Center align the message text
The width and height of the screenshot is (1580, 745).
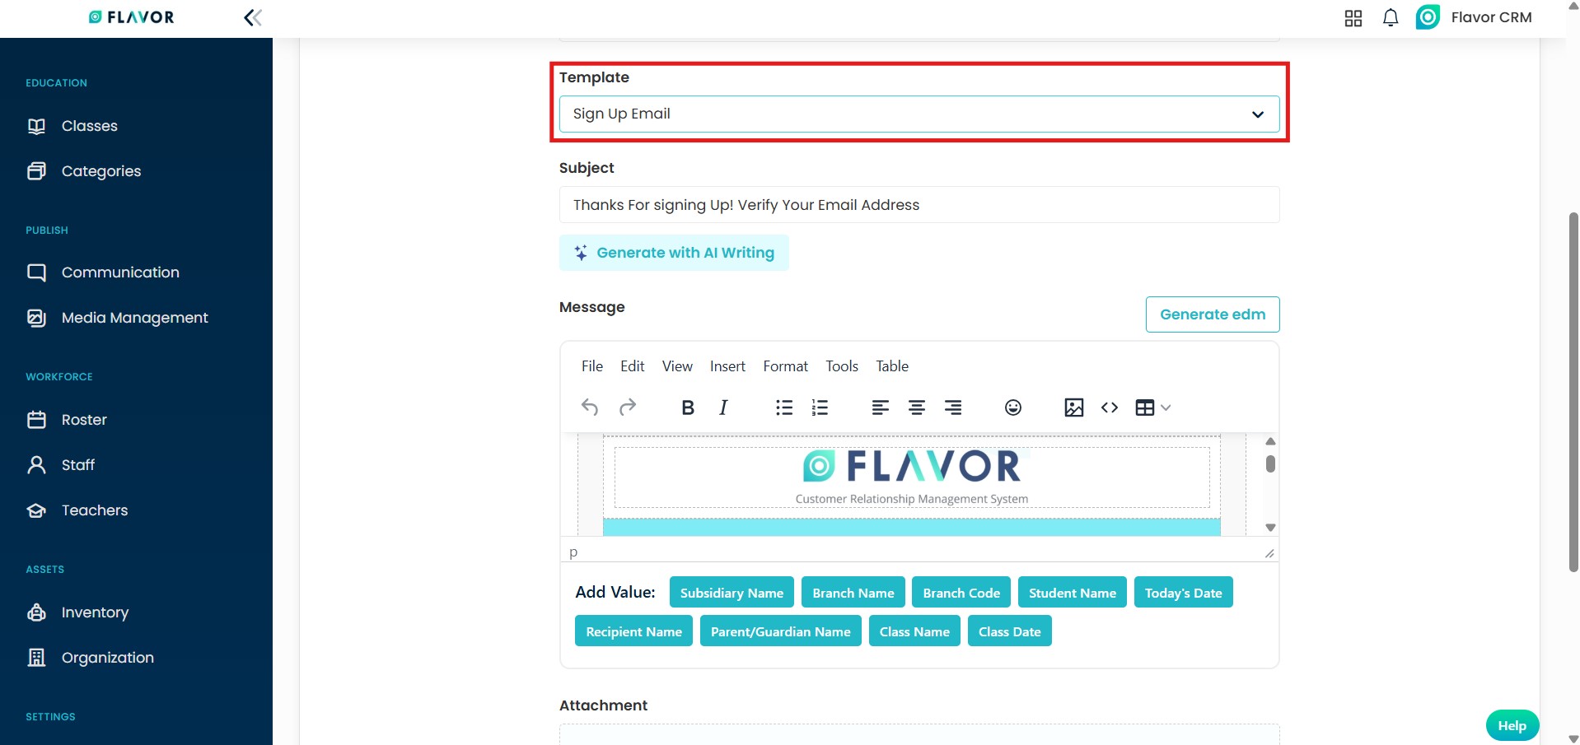917,407
